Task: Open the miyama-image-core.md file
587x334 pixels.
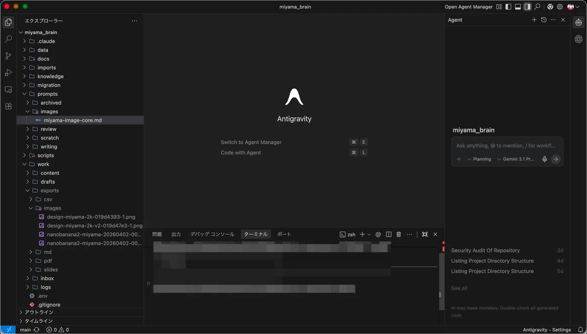Action: pos(80,120)
